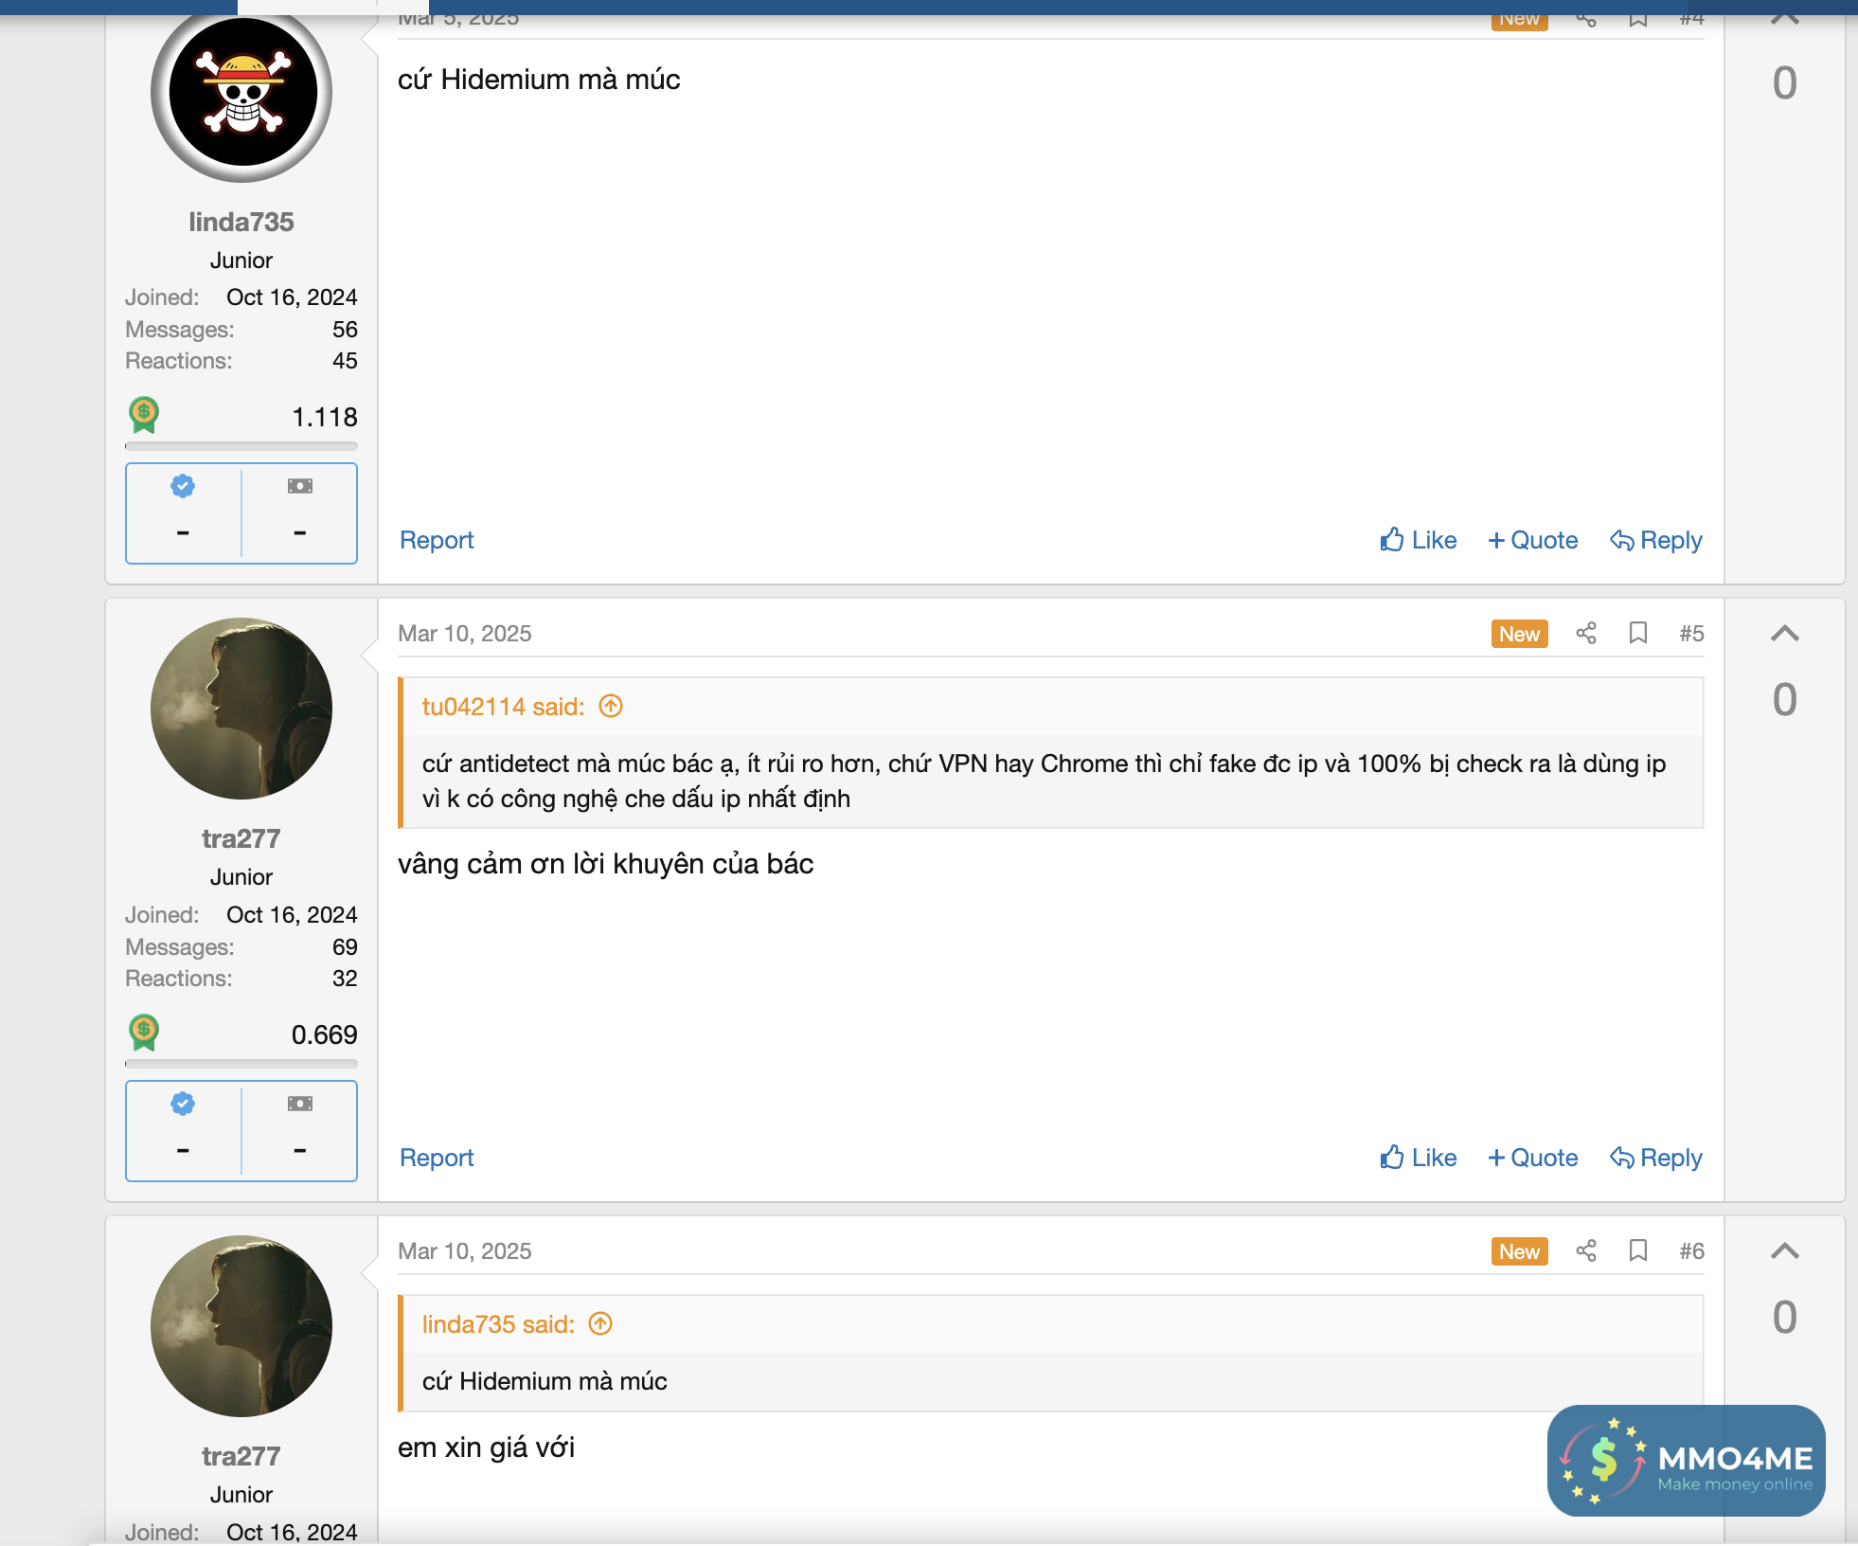This screenshot has width=1858, height=1546.
Task: Upvote post #5 with the up chevron
Action: (x=1784, y=634)
